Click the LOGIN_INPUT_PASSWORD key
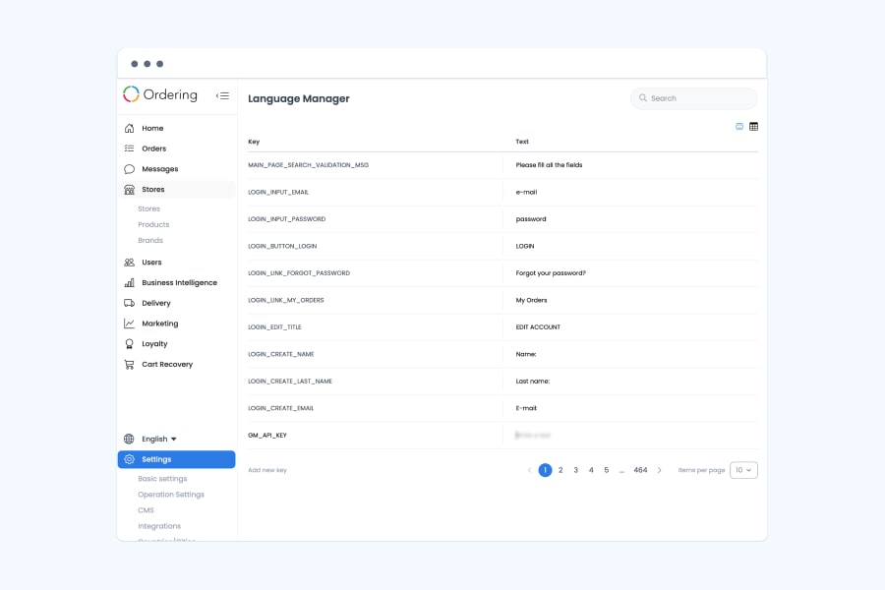 287,219
